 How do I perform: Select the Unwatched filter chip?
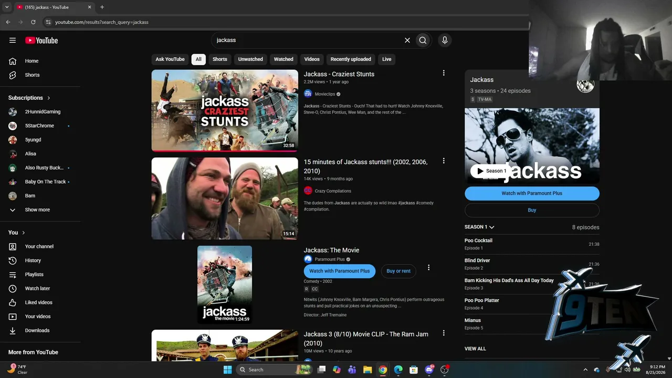click(x=250, y=59)
